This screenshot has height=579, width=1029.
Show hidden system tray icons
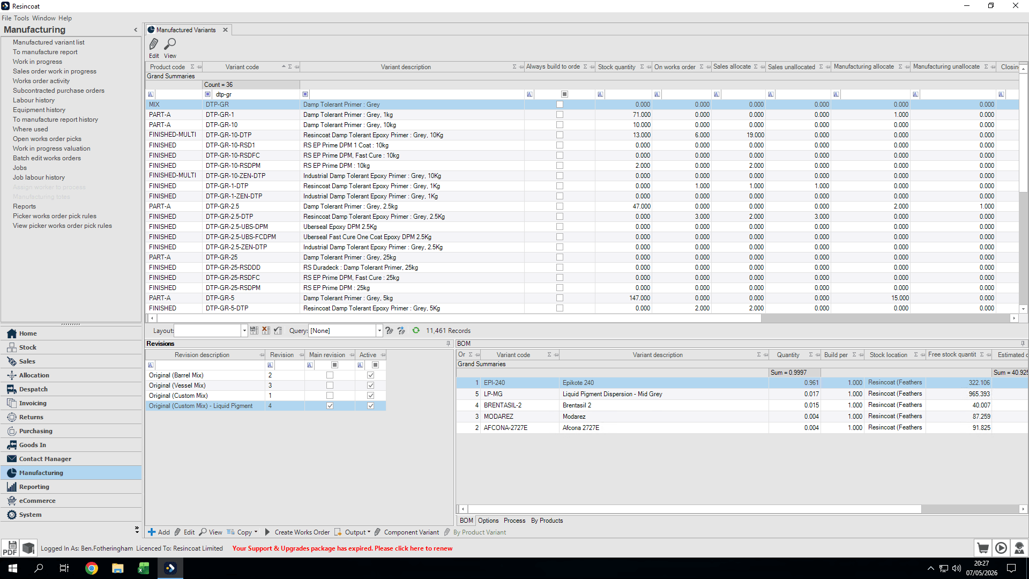click(930, 568)
